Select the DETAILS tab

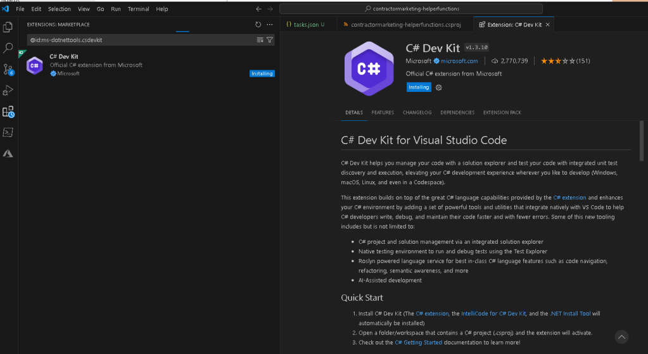point(354,112)
